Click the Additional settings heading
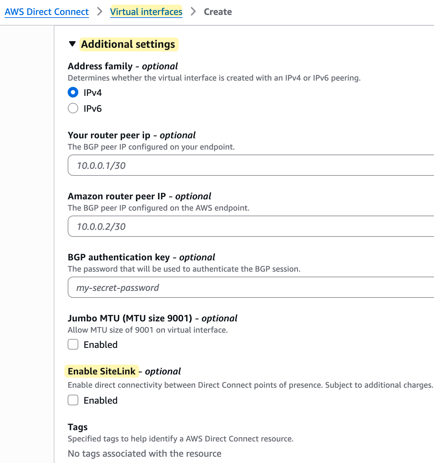The height and width of the screenshot is (463, 434). [128, 44]
